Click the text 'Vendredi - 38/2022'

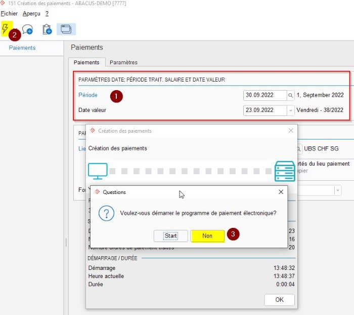coord(320,110)
